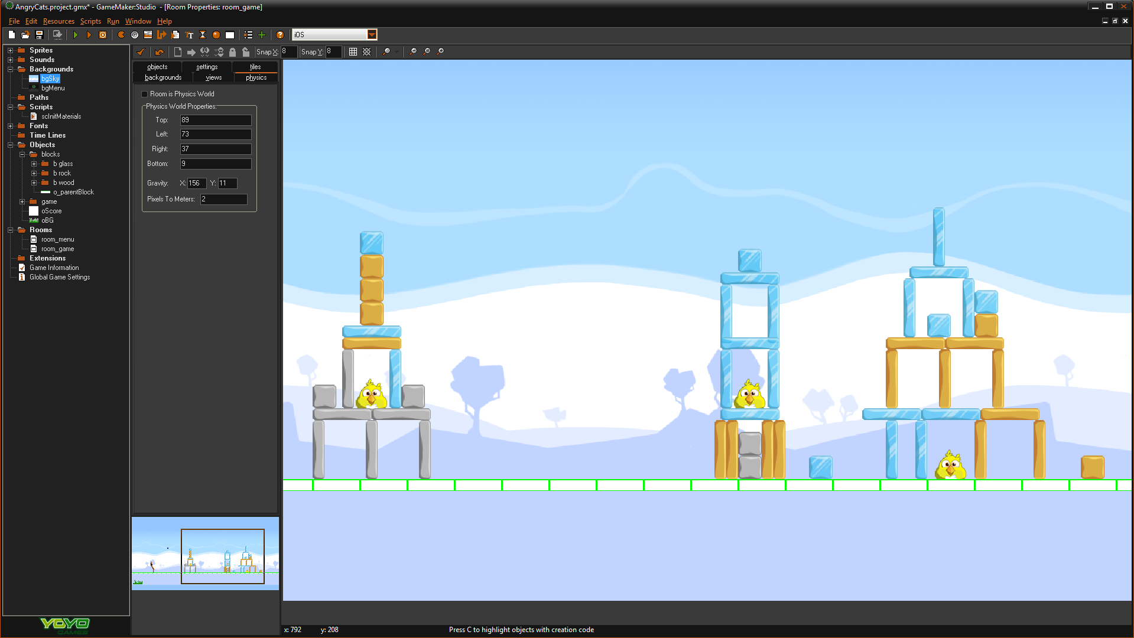Click the room minimap thumbnail
This screenshot has height=638, width=1134.
(205, 554)
